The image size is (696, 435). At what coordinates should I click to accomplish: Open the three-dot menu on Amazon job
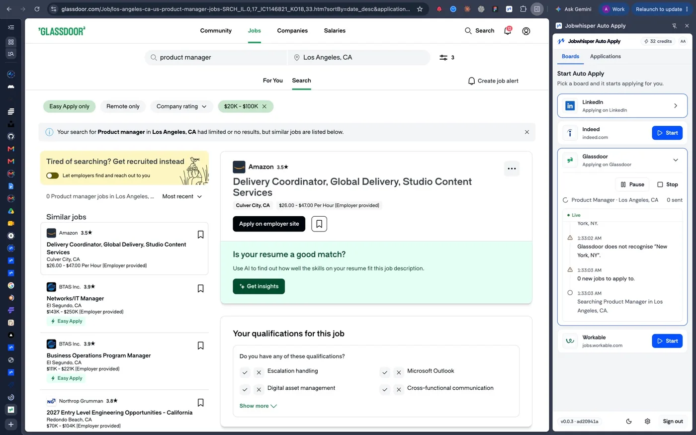(x=512, y=169)
